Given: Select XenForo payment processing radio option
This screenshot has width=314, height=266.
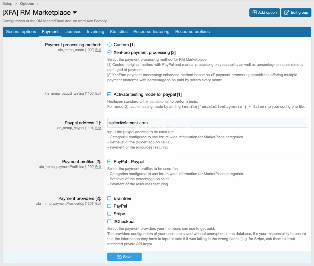Looking at the screenshot, I should 110,52.
